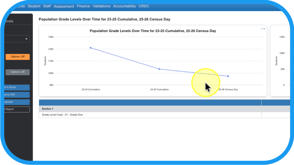The width and height of the screenshot is (294, 165).
Task: Toggle the gray Options: Off button
Action: 18,72
